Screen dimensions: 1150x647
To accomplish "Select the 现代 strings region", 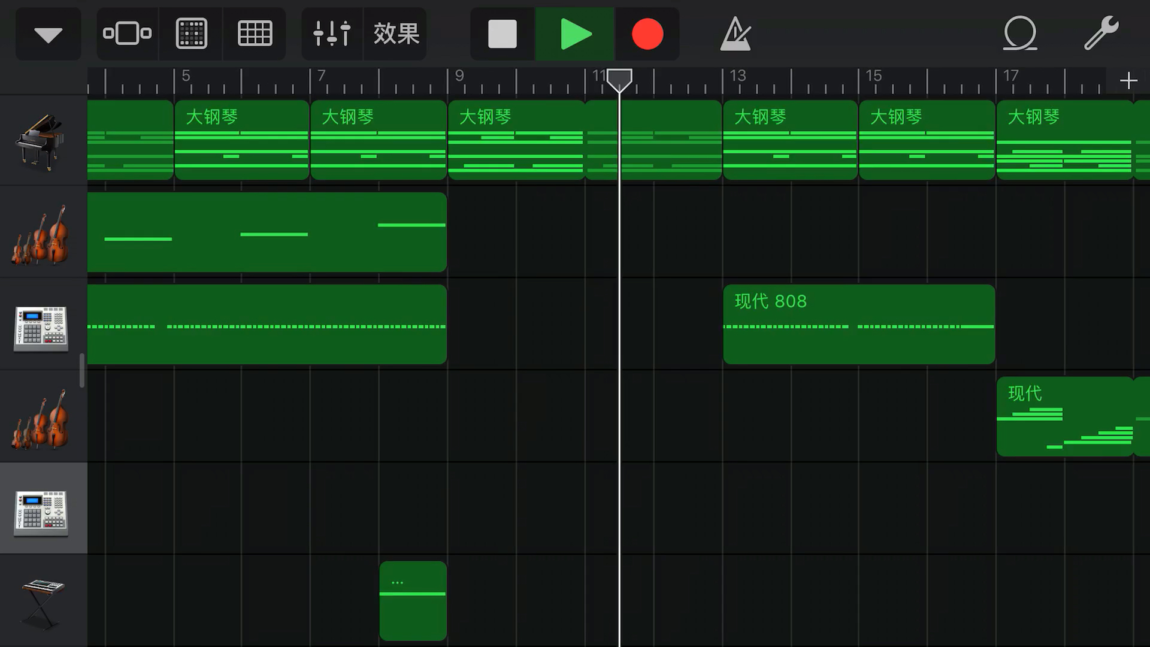I will (x=1064, y=417).
